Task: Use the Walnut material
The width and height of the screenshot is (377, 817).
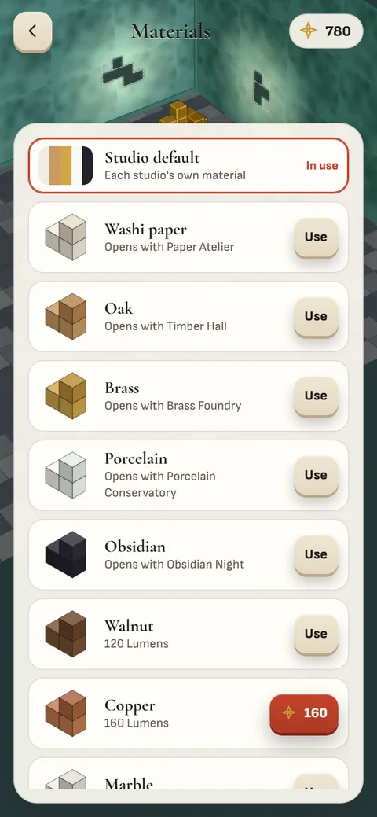Action: coord(316,634)
